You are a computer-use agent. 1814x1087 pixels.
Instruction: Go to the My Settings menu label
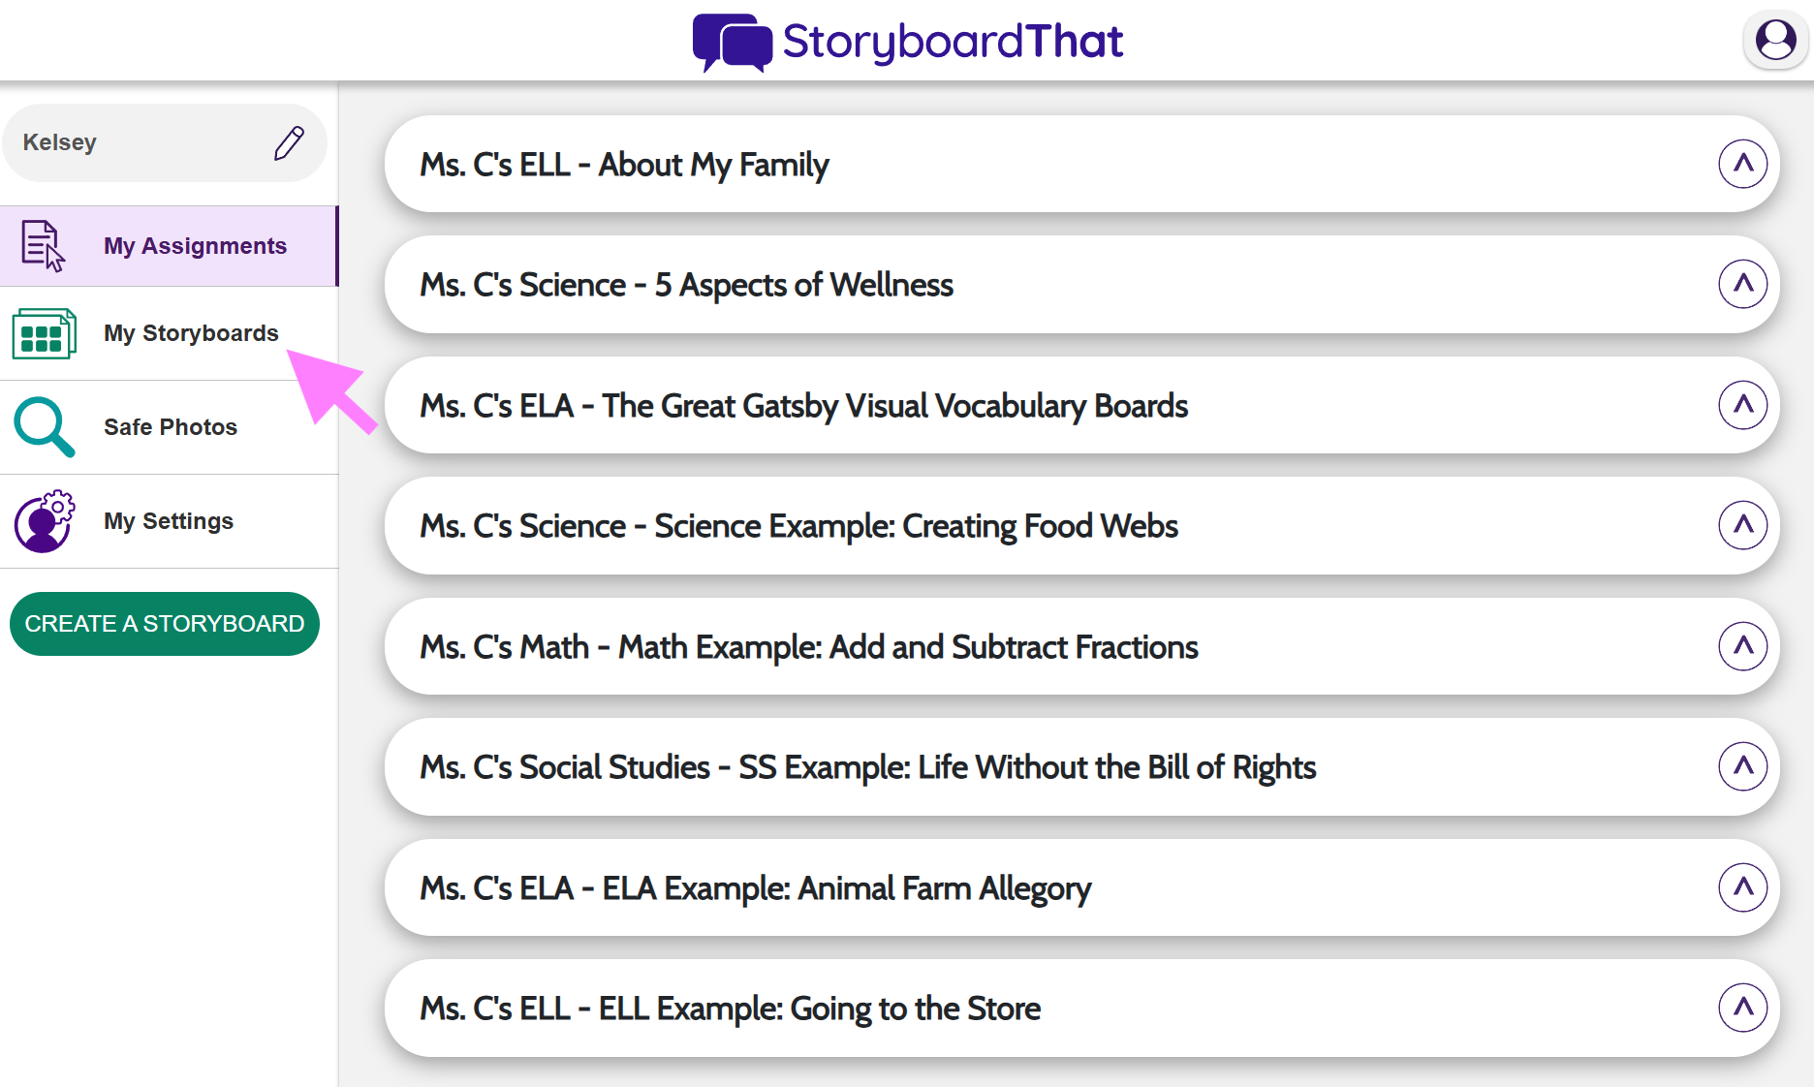point(169,521)
